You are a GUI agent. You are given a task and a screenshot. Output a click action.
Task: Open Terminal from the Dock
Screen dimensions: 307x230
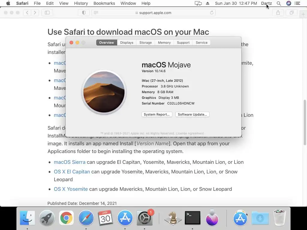pyautogui.click(x=192, y=218)
